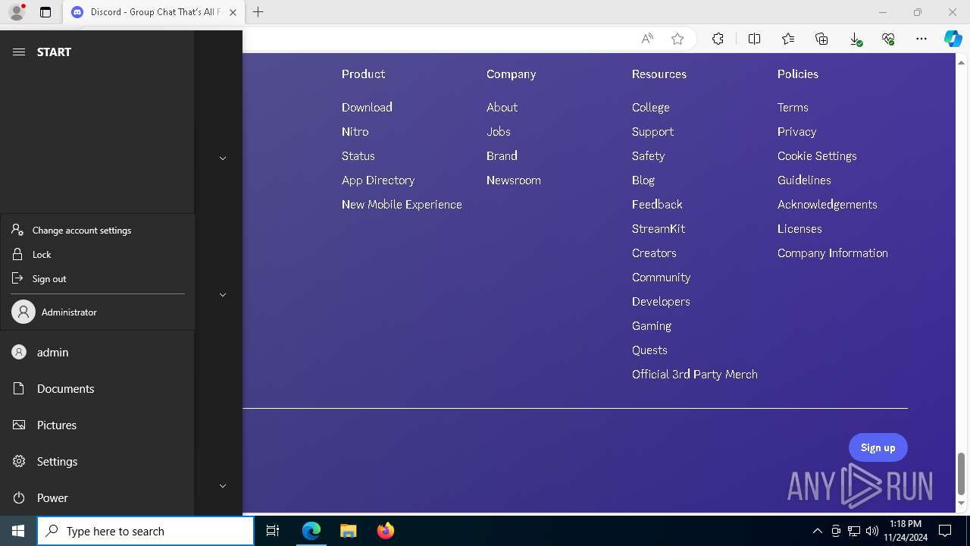Open the volume tray icon
This screenshot has width=970, height=546.
[871, 531]
